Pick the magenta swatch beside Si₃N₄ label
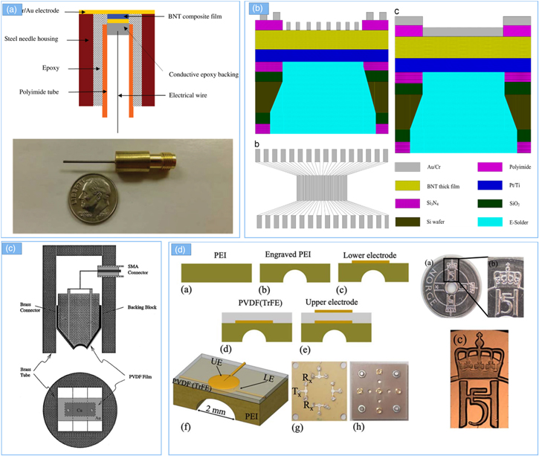The image size is (539, 456). coord(407,203)
